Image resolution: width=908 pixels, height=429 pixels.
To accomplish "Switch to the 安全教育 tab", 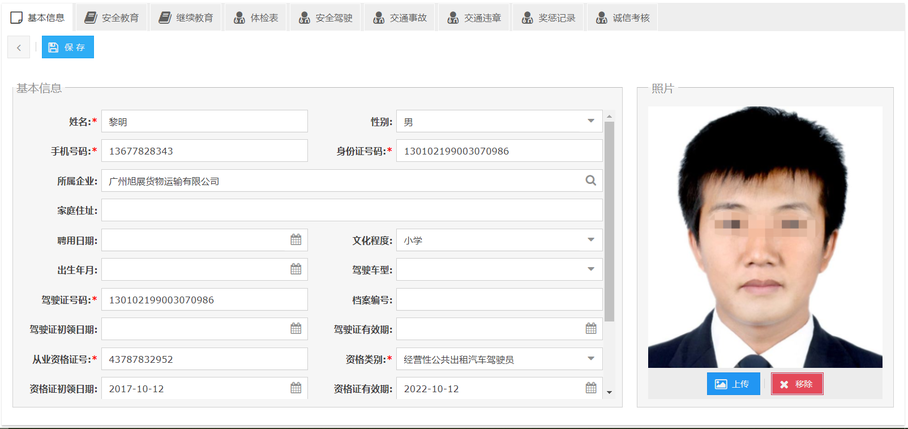I will click(112, 18).
